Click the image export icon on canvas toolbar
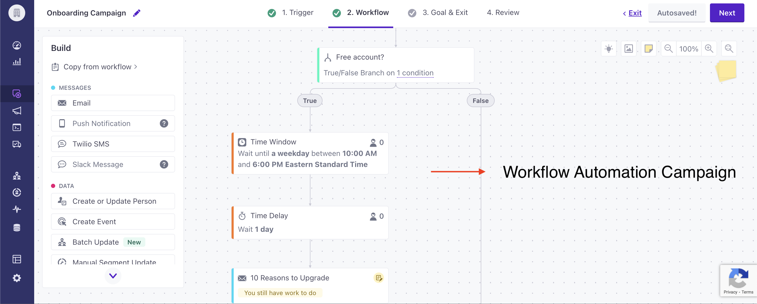757x304 pixels. [x=628, y=49]
